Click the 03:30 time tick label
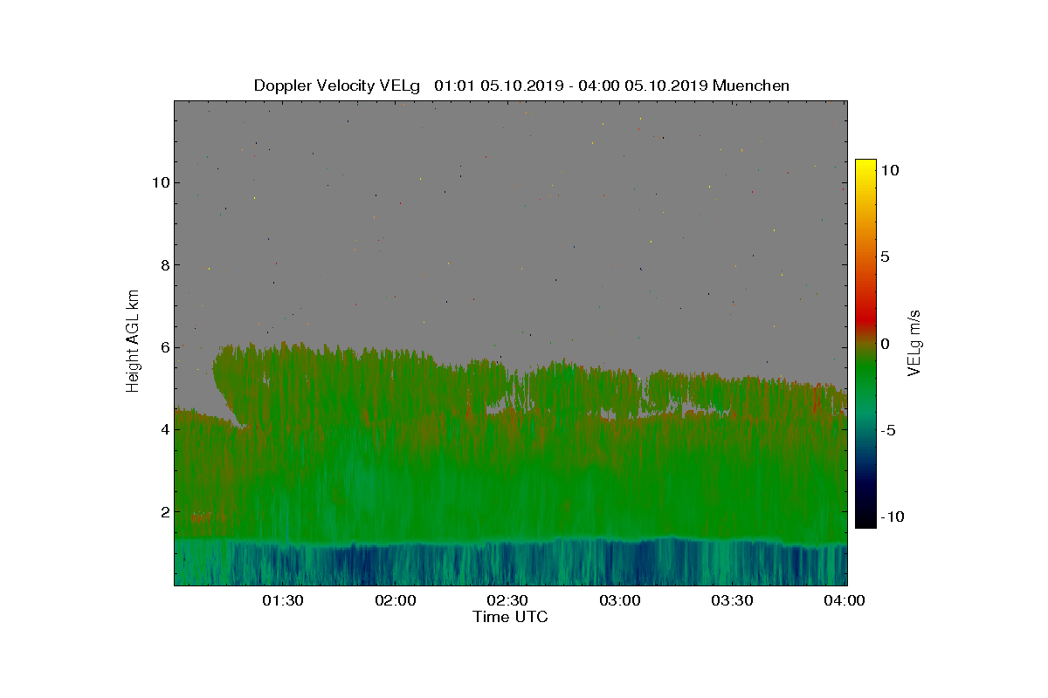The image size is (1048, 698). [733, 600]
